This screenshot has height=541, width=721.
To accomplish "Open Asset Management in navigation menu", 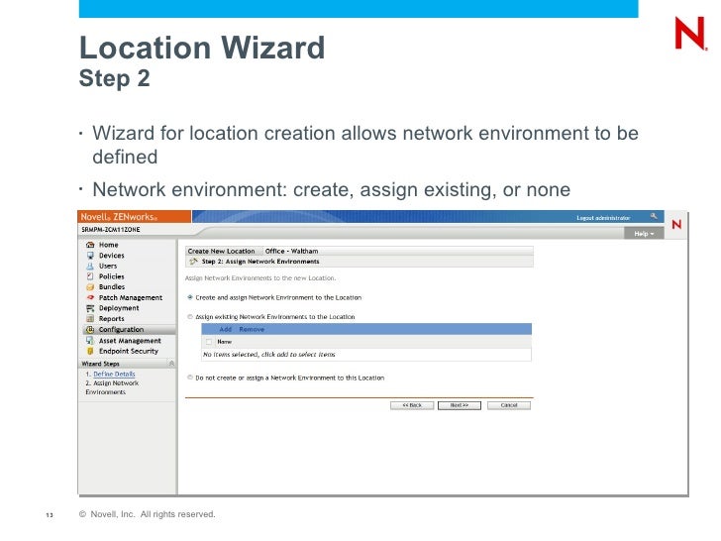I will tap(130, 341).
